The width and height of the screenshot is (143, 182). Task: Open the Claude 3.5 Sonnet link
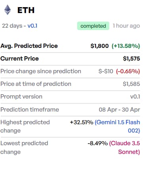(124, 148)
